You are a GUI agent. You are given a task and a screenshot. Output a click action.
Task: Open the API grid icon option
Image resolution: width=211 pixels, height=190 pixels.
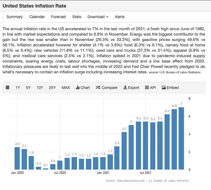pyautogui.click(x=150, y=88)
